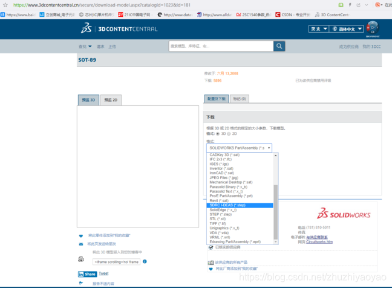Click the embed 3D model blog icon

(x=81, y=259)
